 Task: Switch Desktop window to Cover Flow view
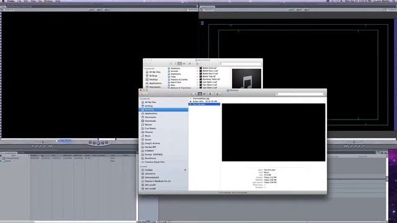[204, 94]
